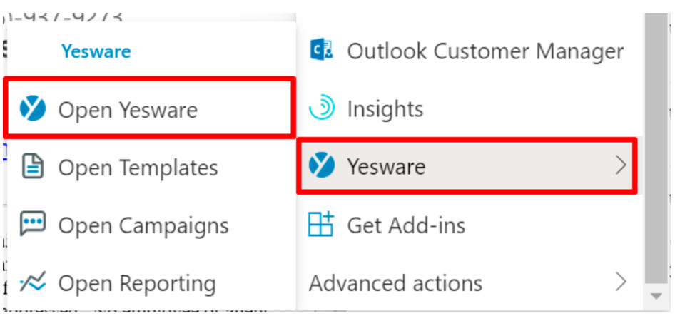Viewport: 675px width, 316px height.
Task: Click the vertical scrollbar thumb
Action: pos(656,148)
